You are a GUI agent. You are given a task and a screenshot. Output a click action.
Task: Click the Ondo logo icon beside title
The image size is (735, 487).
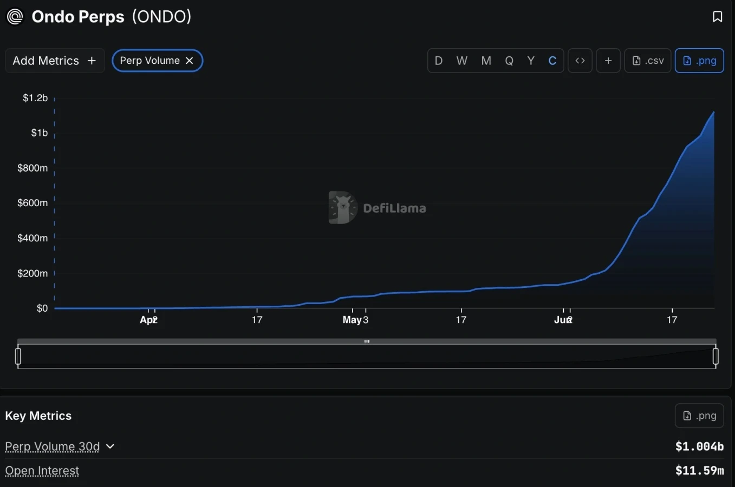15,17
